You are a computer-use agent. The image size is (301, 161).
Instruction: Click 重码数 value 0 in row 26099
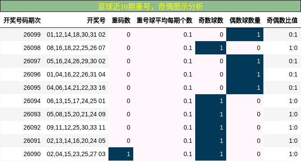coord(128,34)
